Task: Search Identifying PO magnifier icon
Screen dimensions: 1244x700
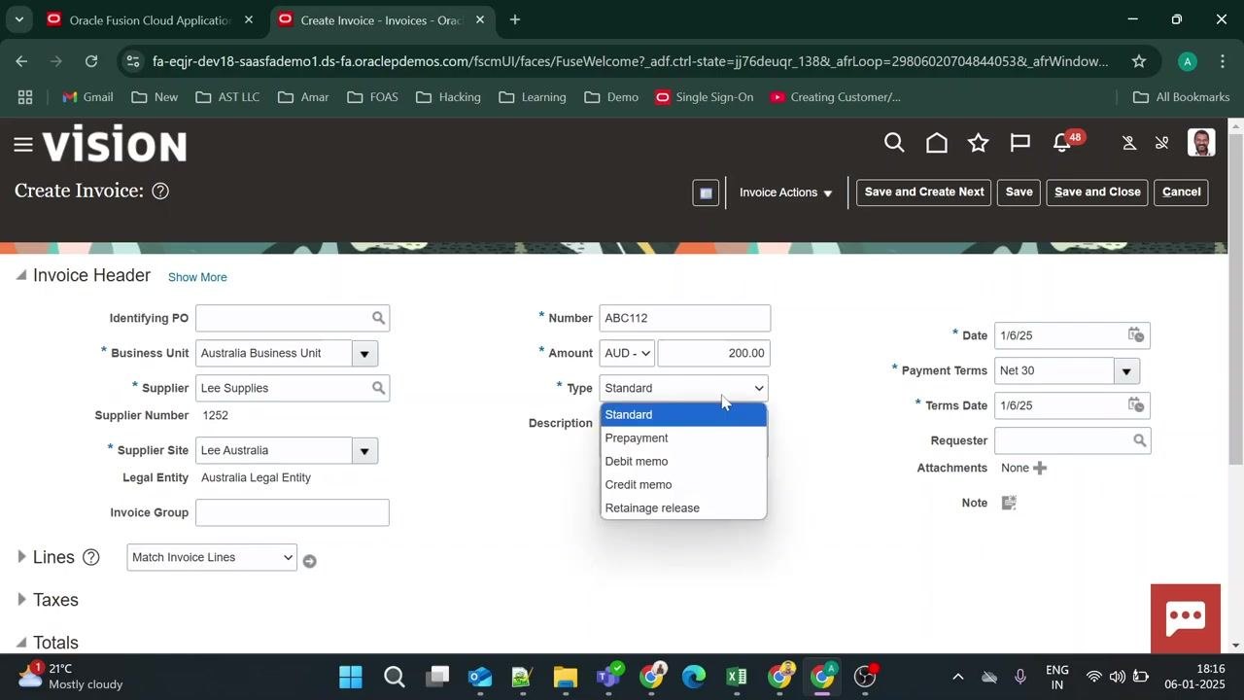Action: [379, 318]
